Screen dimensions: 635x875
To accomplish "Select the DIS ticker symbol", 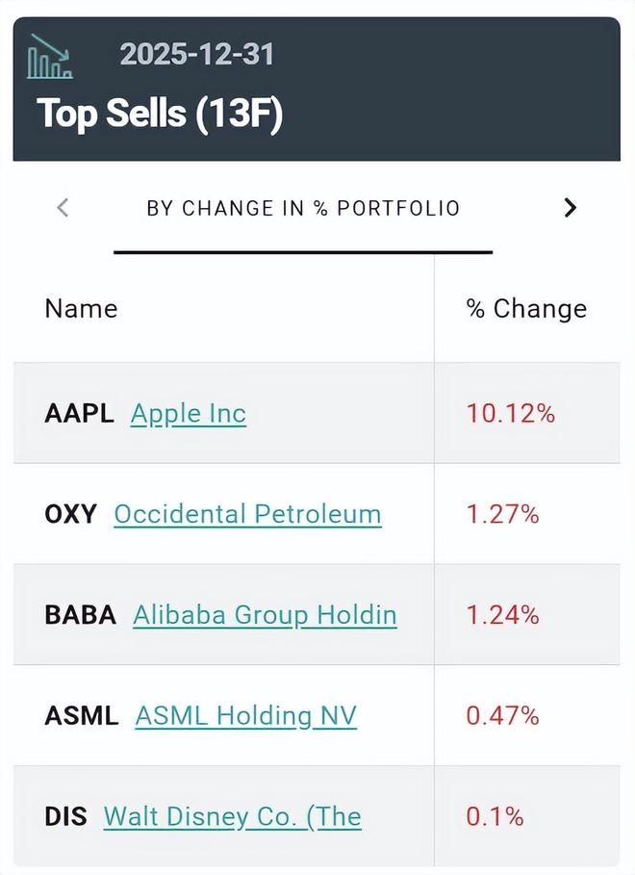I will [65, 816].
